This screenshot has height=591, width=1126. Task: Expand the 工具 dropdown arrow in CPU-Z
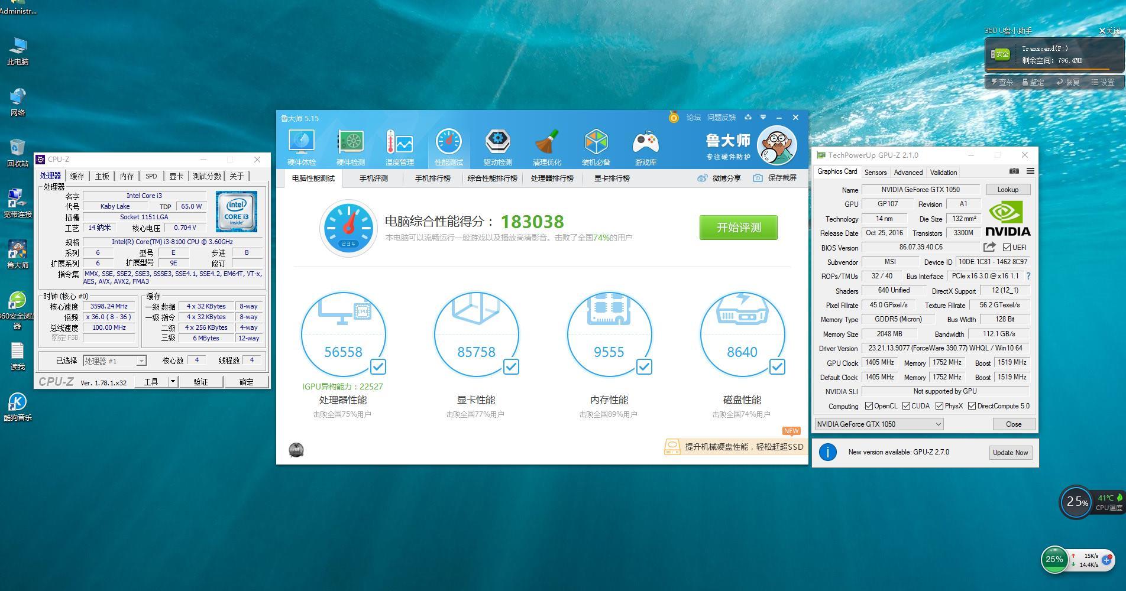pyautogui.click(x=173, y=382)
